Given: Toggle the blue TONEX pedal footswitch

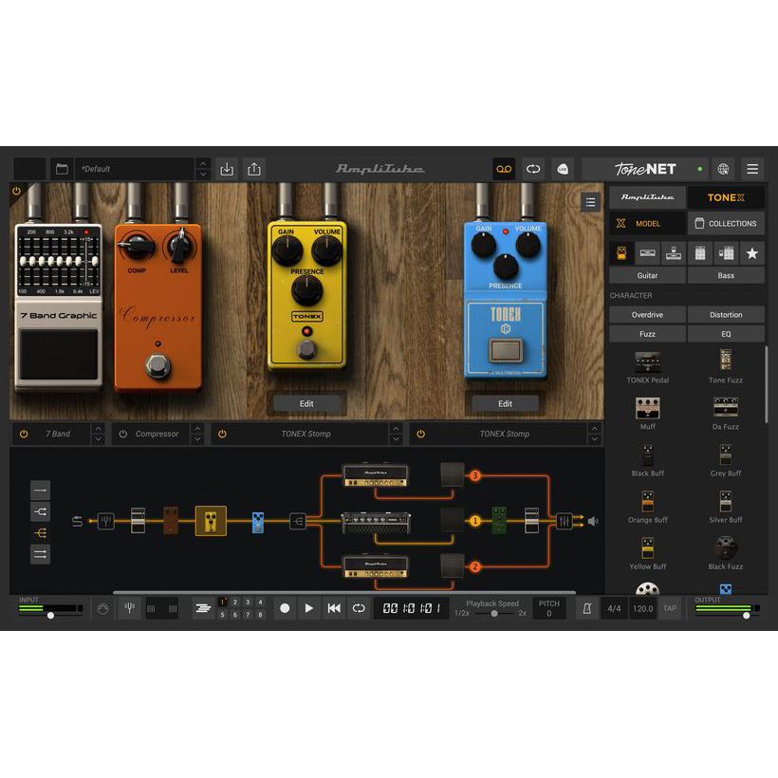Looking at the screenshot, I should tap(506, 350).
